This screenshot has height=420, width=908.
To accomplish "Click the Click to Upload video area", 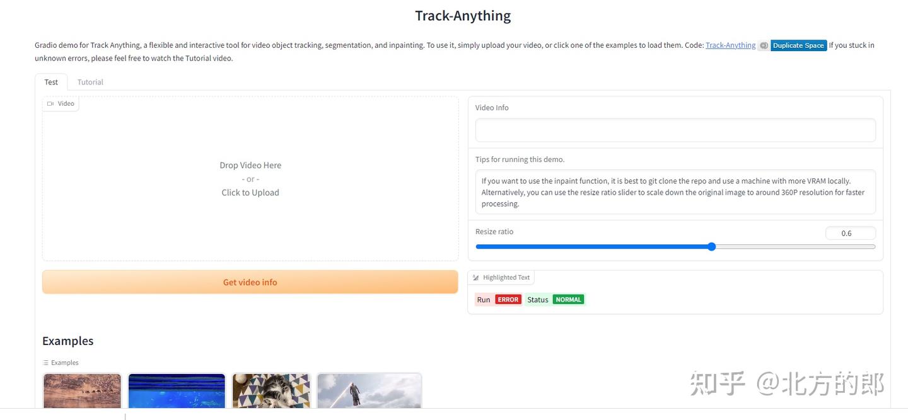I will click(250, 192).
